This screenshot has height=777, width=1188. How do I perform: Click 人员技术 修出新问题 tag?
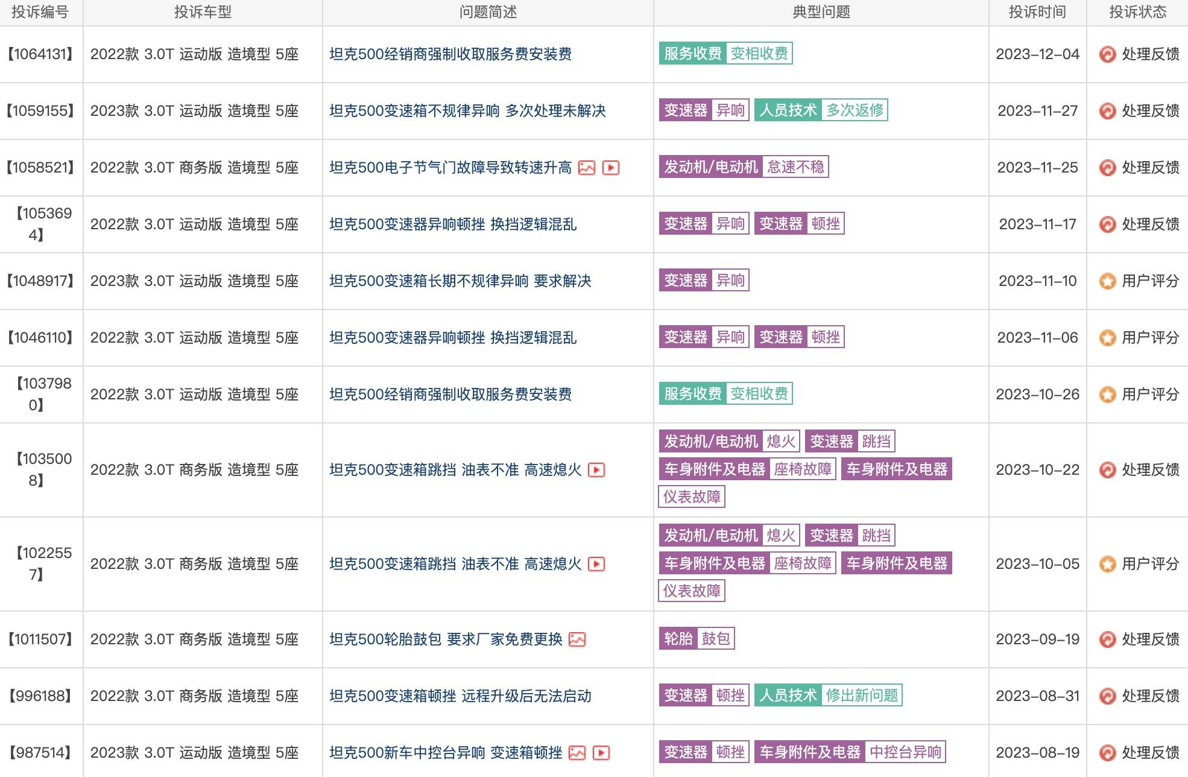tap(828, 696)
